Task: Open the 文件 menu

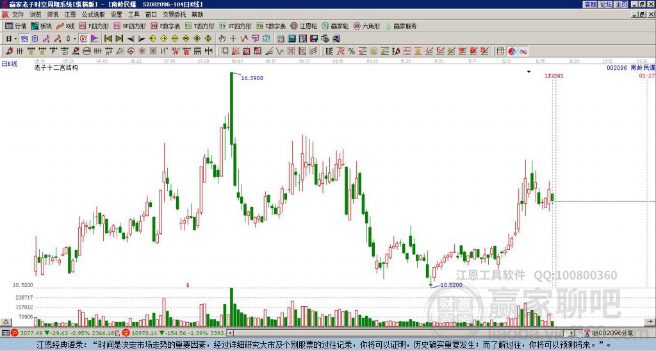Action: (x=18, y=15)
